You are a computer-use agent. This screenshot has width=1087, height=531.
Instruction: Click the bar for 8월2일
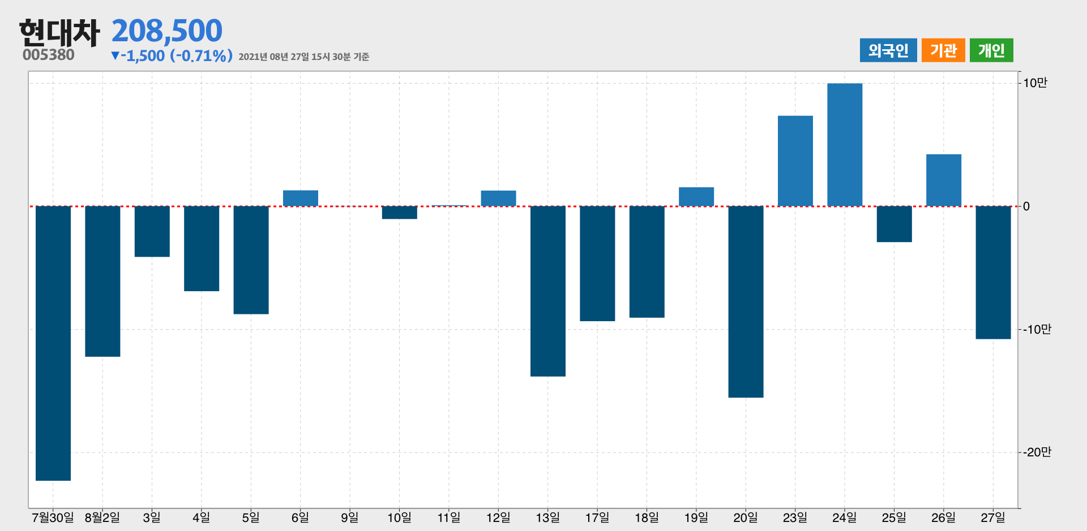102,282
